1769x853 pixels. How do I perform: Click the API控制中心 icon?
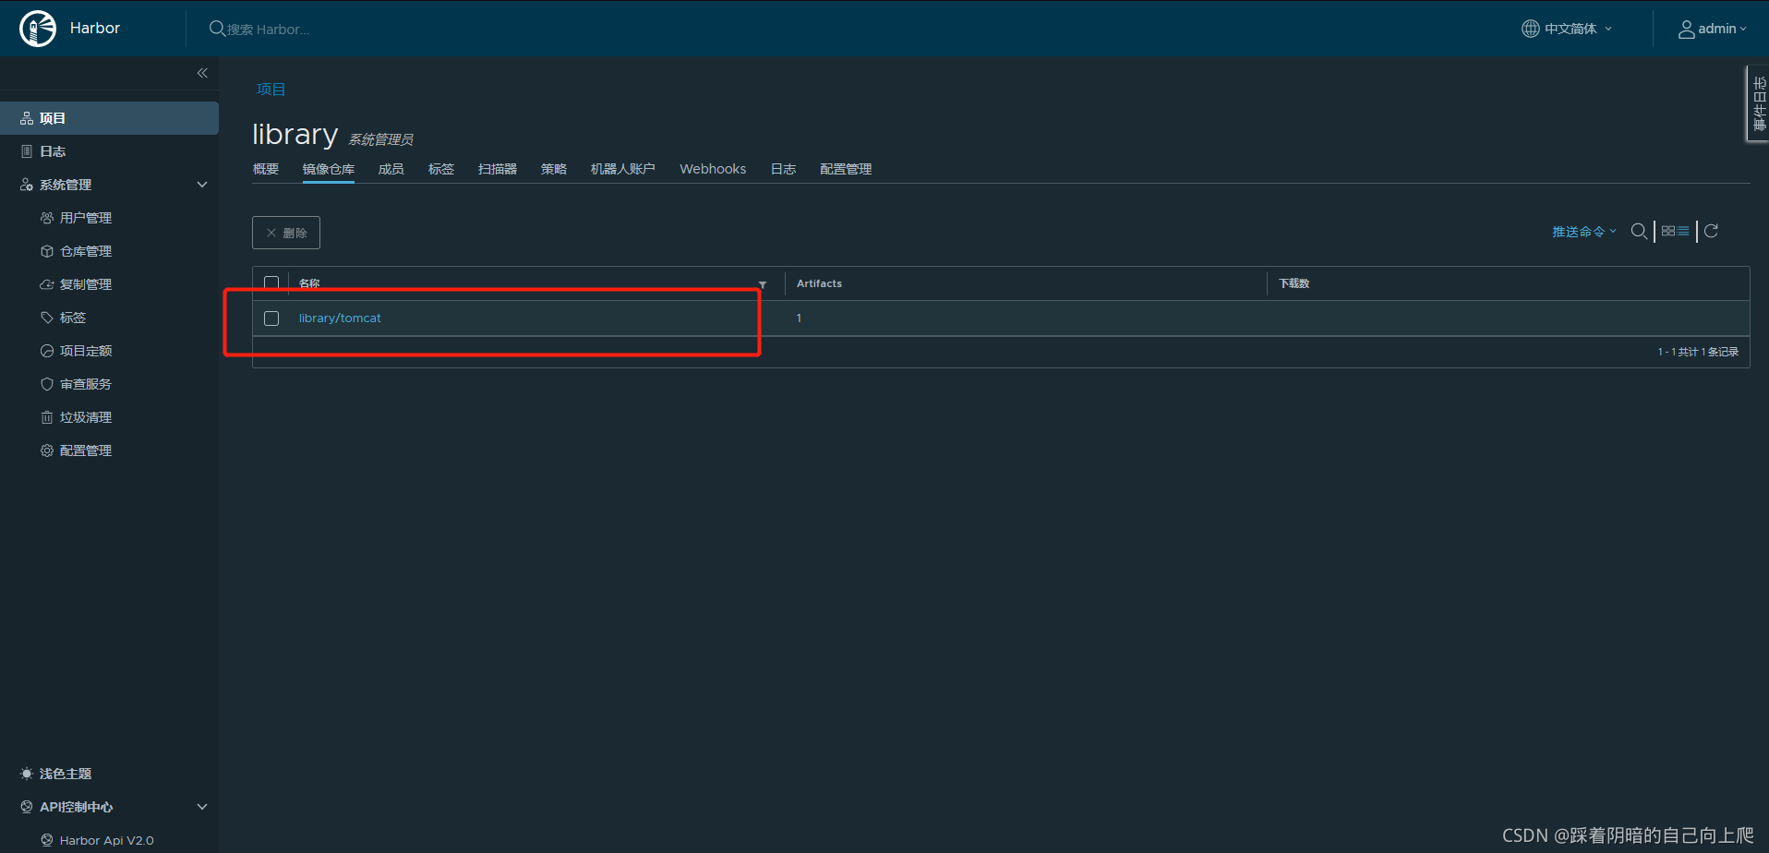[x=27, y=807]
